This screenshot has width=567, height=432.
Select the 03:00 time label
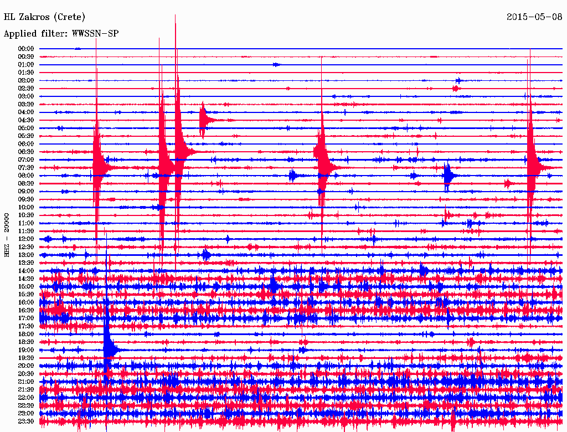pos(26,96)
